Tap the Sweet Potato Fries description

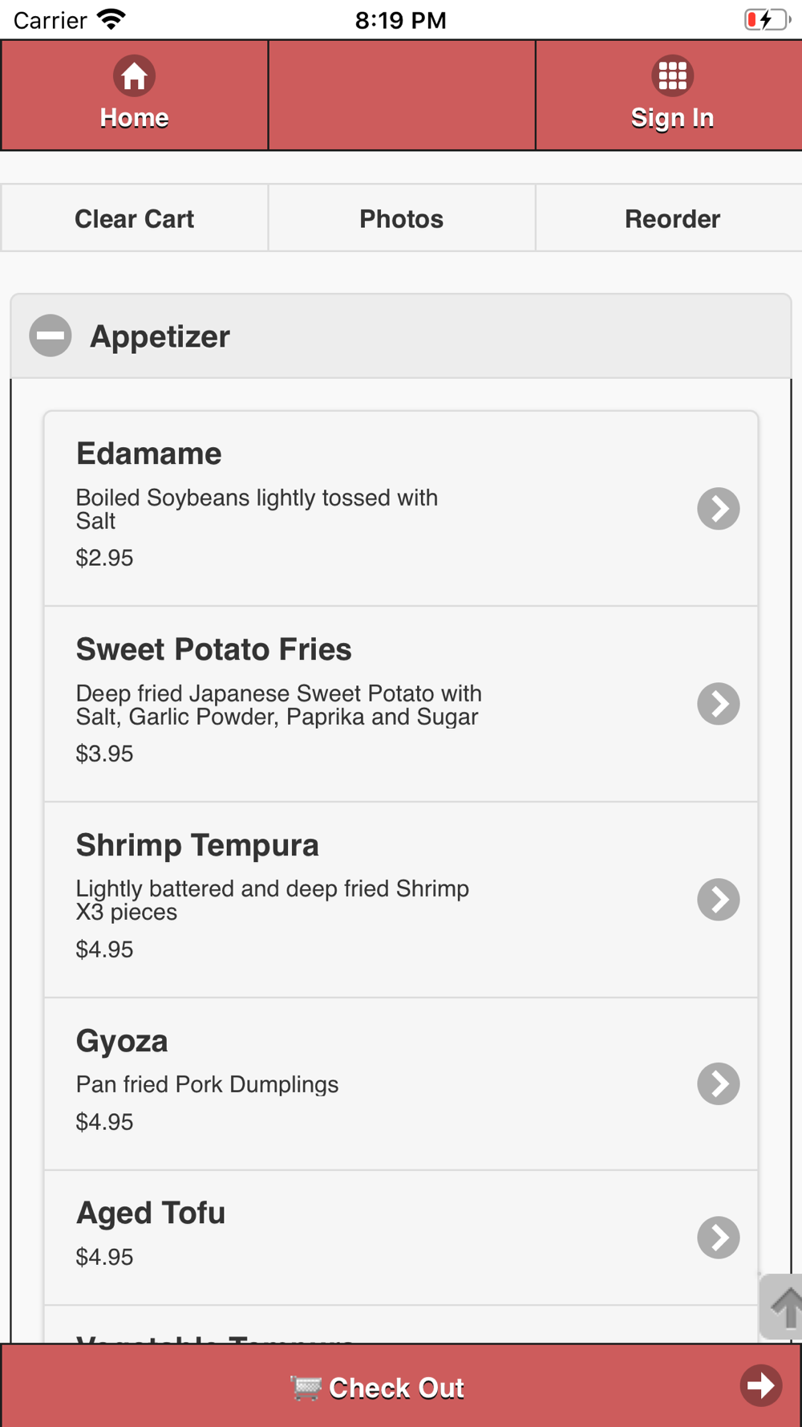tap(278, 705)
